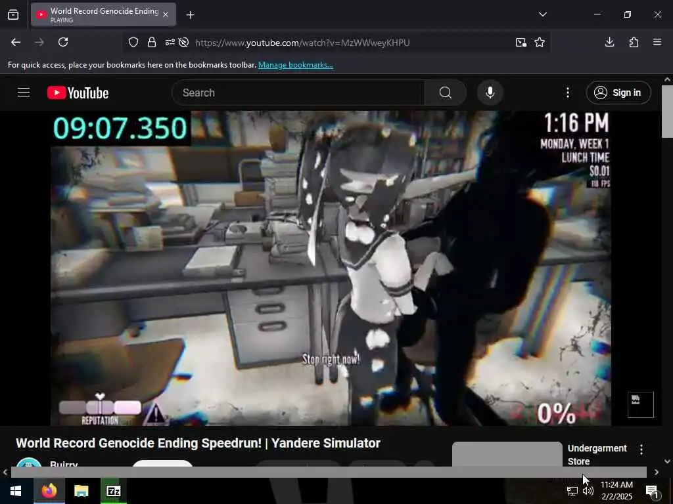This screenshot has width=673, height=504.
Task: Click the video player to pause
Action: pos(331,268)
